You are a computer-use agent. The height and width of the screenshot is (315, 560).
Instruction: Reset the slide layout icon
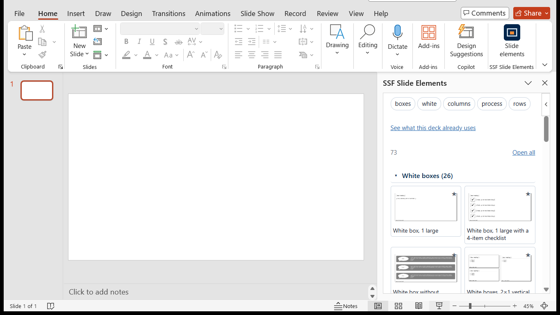point(98,41)
